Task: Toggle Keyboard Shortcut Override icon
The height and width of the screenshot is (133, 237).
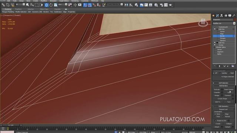Action: 80,5
